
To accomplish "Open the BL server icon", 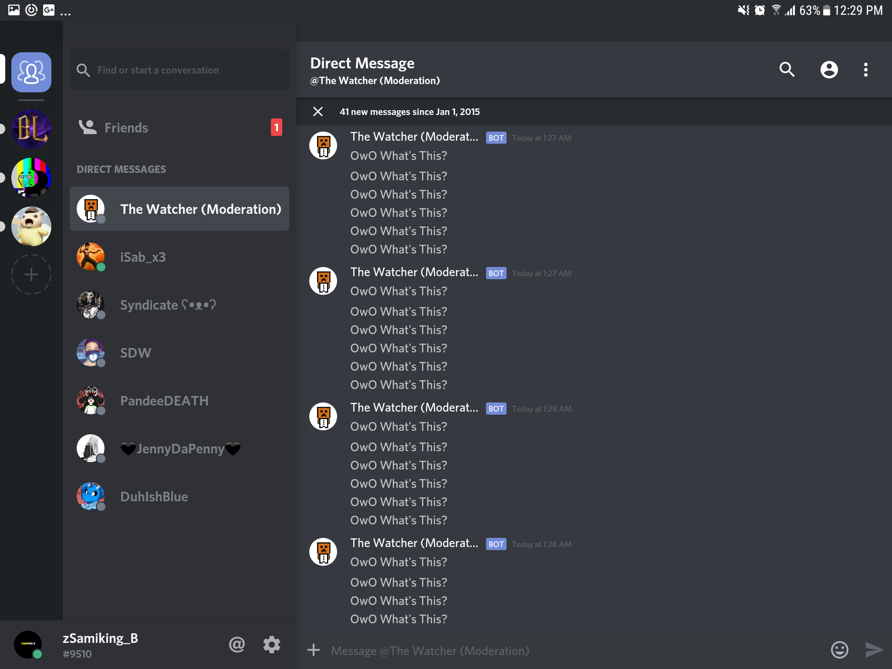I will pyautogui.click(x=31, y=129).
